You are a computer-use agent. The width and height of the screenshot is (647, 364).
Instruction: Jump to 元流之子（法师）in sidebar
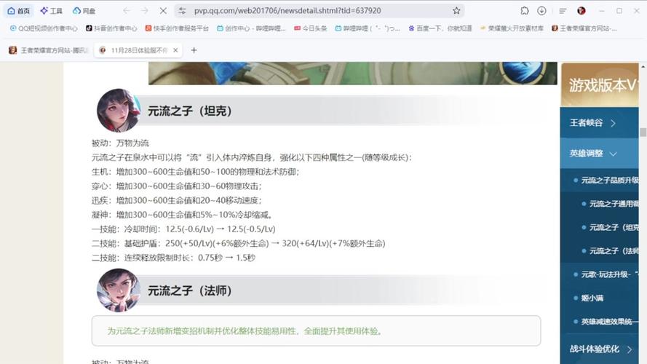[x=614, y=250]
